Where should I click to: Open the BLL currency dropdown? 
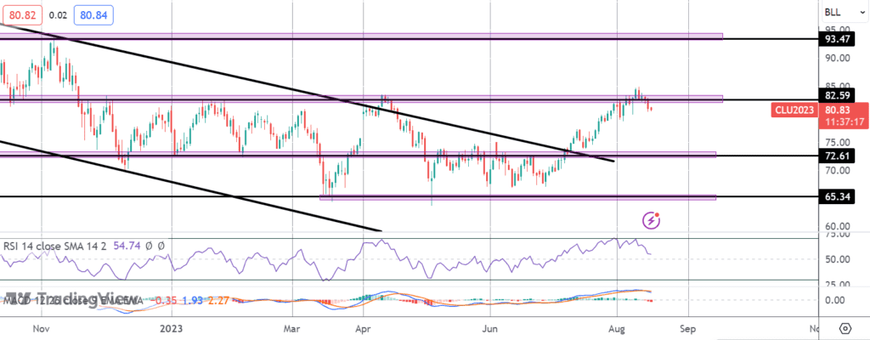coord(832,13)
